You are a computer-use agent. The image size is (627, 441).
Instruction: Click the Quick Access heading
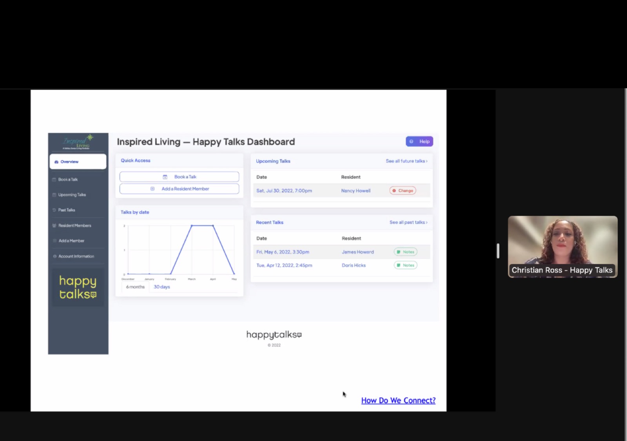click(136, 161)
